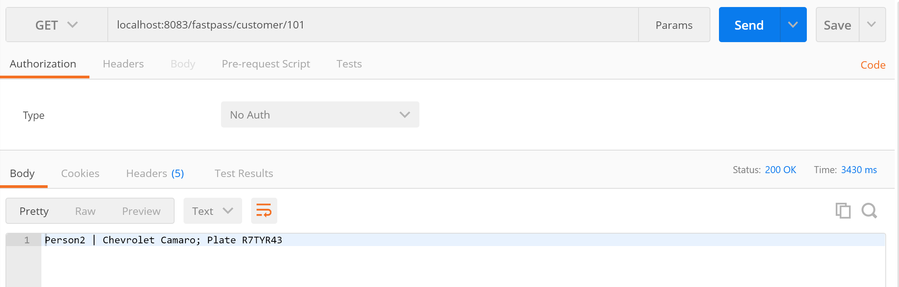Click the blue Send button
899x287 pixels.
749,25
